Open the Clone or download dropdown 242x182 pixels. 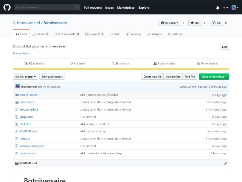pyautogui.click(x=214, y=77)
